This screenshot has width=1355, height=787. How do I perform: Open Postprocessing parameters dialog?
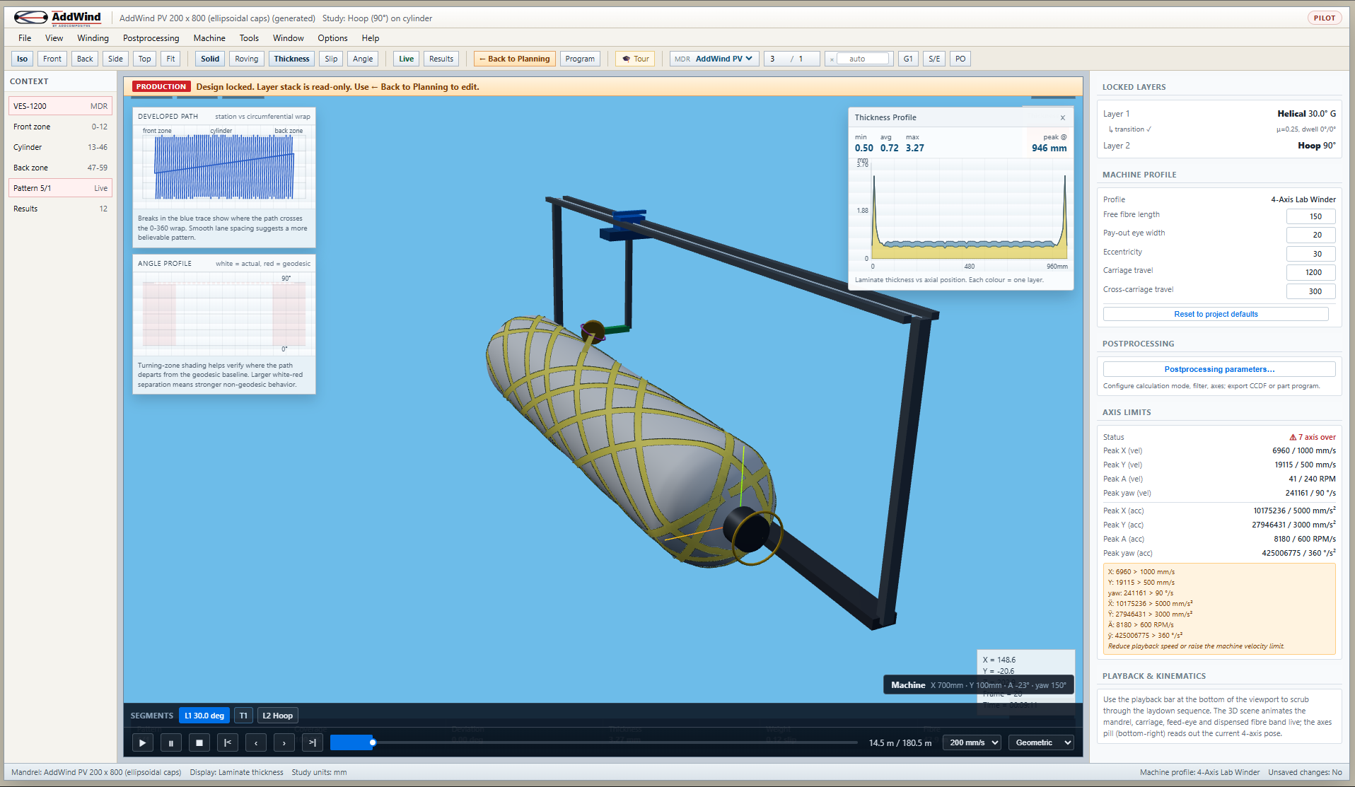[1219, 369]
